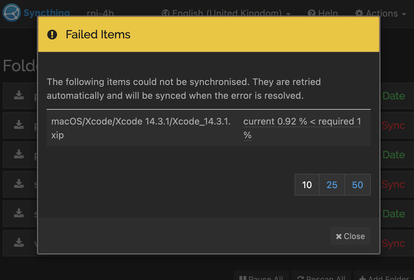This screenshot has width=414, height=280.
Task: Open the English (United Kingdom) language dropdown
Action: click(x=226, y=13)
